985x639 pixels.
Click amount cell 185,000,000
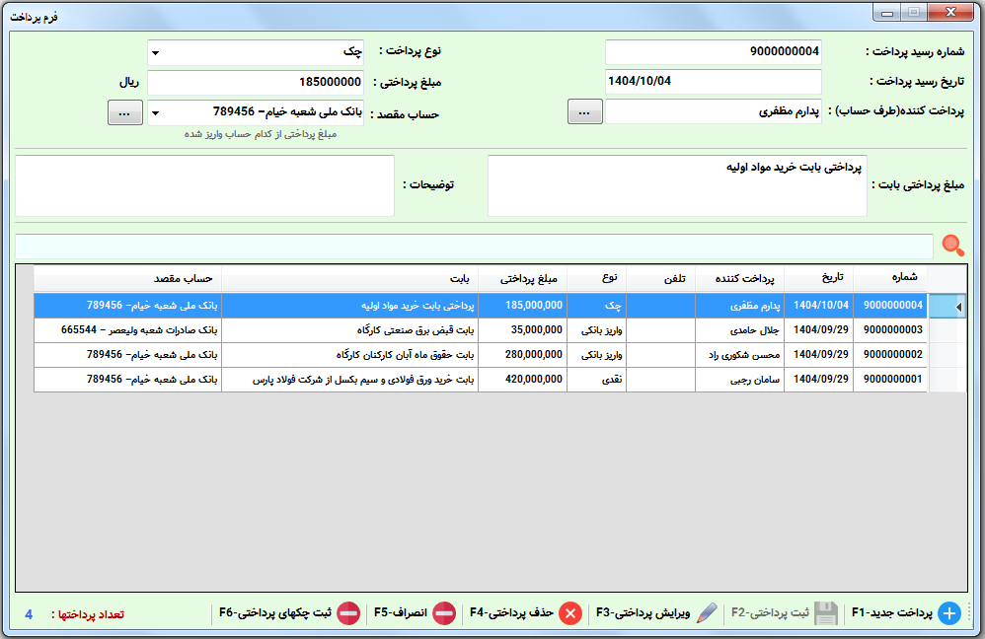[523, 306]
